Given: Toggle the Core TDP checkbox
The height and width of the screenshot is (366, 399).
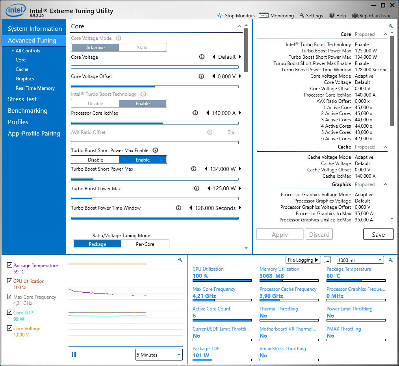Looking at the screenshot, I should pos(9,312).
